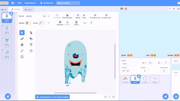Open the Редактировать menu
This screenshot has height=101, width=180.
tap(30, 3)
